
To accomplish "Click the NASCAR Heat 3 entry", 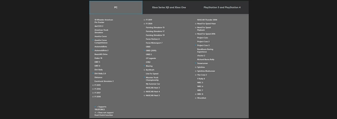I will pos(153,88).
